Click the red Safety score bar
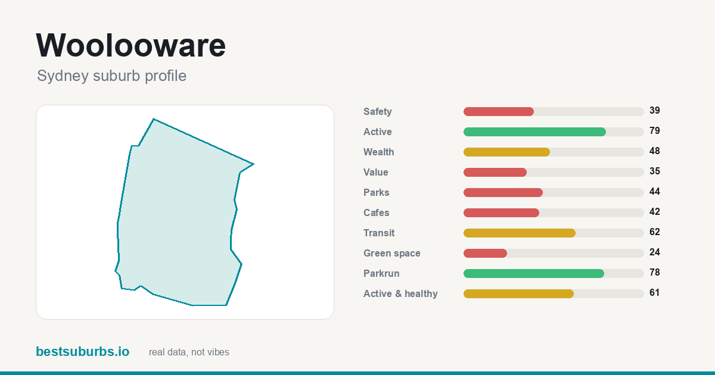715x375 pixels. (499, 111)
